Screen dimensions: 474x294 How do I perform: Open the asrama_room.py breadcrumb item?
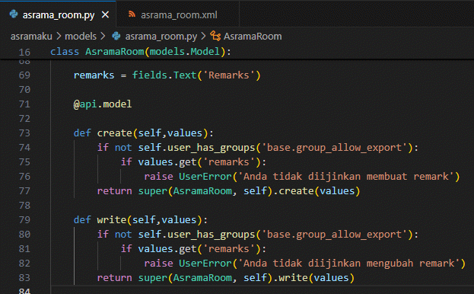pos(161,37)
